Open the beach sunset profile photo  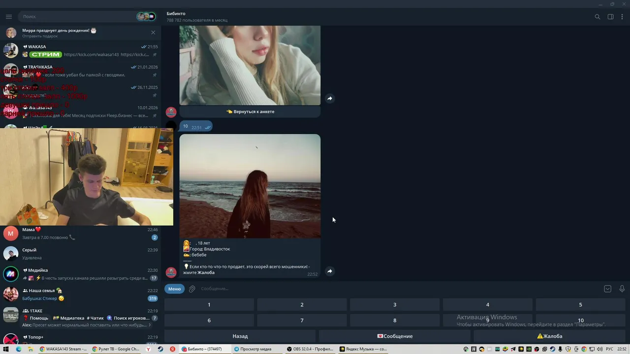pyautogui.click(x=250, y=186)
